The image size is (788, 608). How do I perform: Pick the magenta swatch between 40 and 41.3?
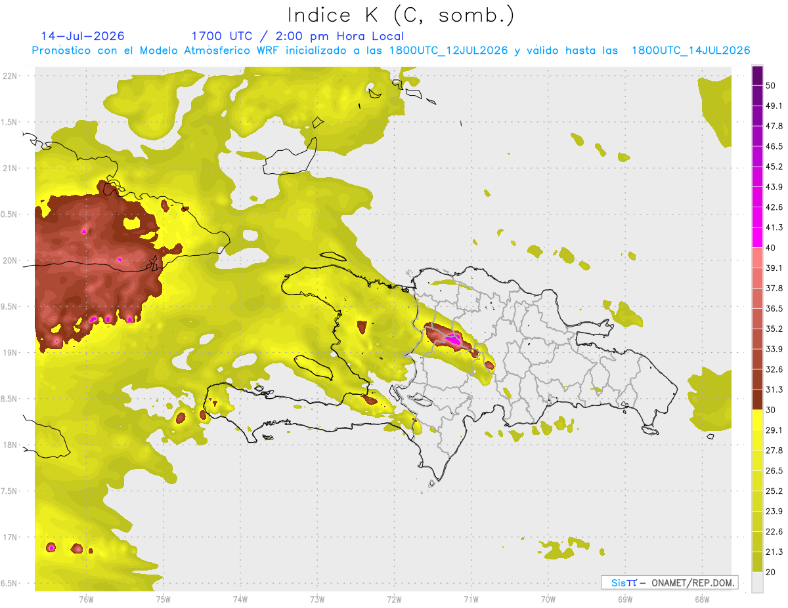point(757,237)
